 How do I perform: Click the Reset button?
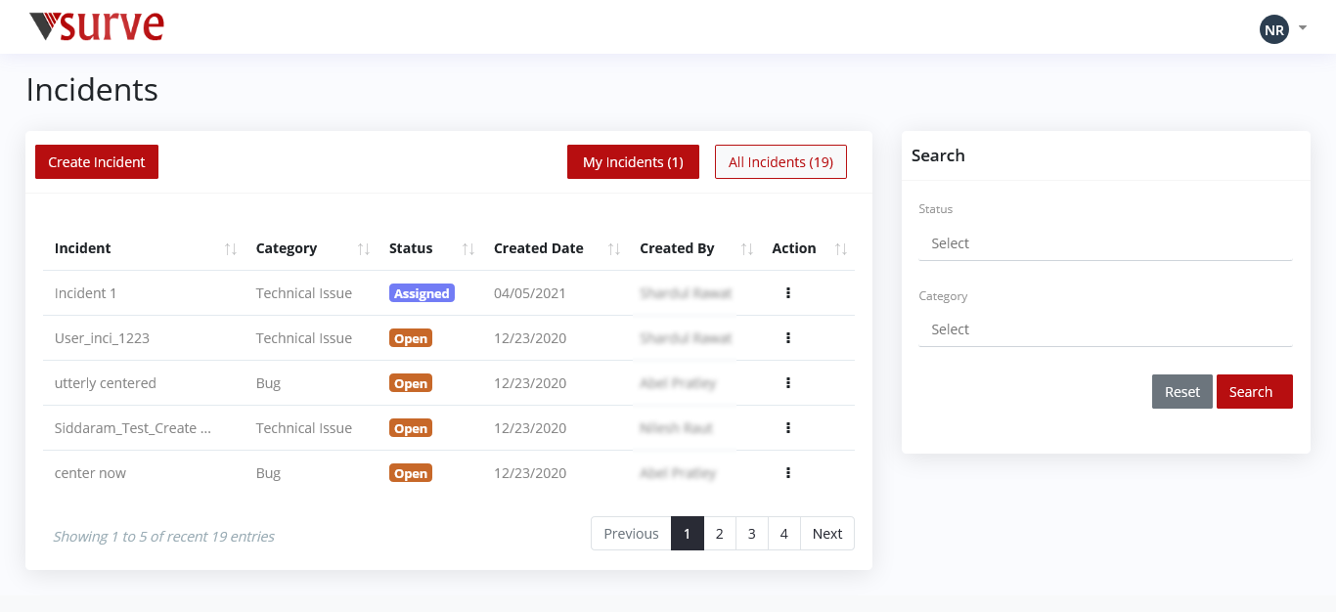click(1181, 391)
